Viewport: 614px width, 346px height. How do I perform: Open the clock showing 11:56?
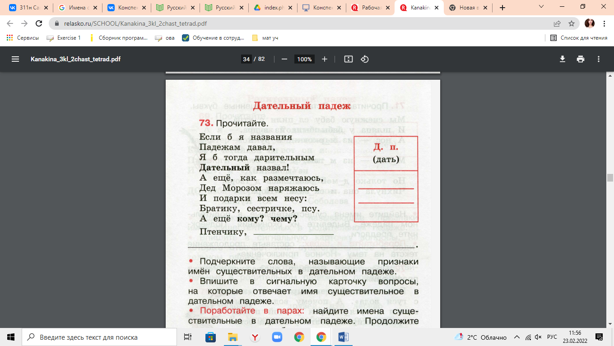tap(574, 337)
